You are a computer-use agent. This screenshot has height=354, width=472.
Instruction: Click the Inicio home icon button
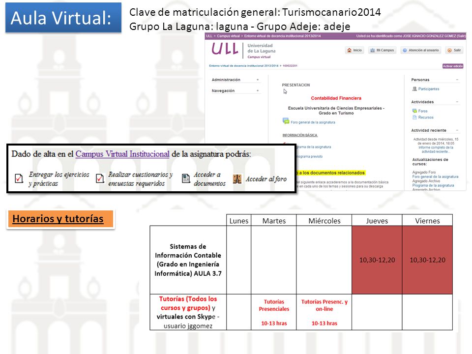(354, 50)
